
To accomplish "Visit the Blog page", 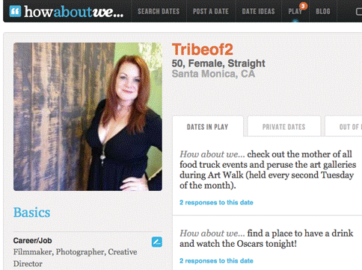I will pos(323,11).
